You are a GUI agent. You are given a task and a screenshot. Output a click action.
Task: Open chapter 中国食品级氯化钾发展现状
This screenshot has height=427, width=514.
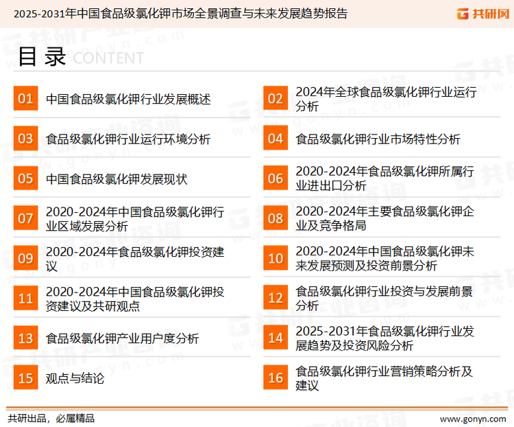(117, 179)
